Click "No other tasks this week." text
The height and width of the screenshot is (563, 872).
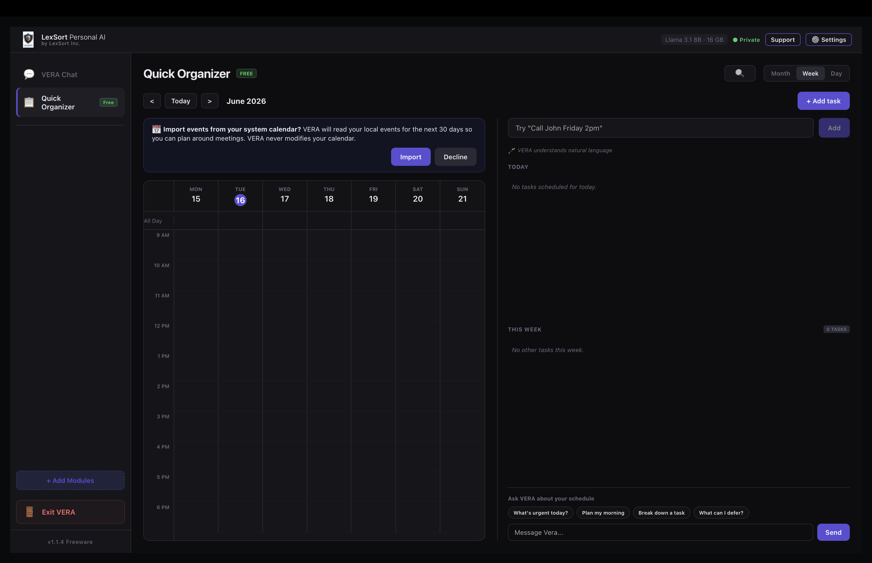[548, 350]
